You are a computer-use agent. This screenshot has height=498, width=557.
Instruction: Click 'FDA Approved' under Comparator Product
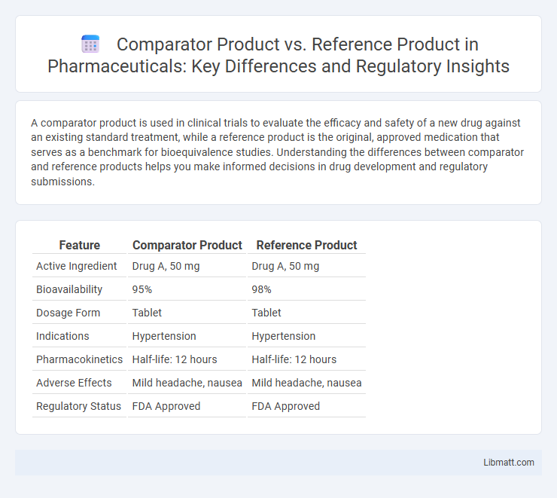pos(166,406)
